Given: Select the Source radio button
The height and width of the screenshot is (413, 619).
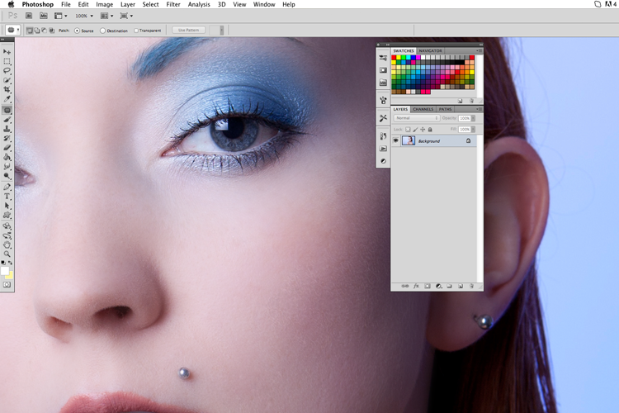Looking at the screenshot, I should [77, 31].
